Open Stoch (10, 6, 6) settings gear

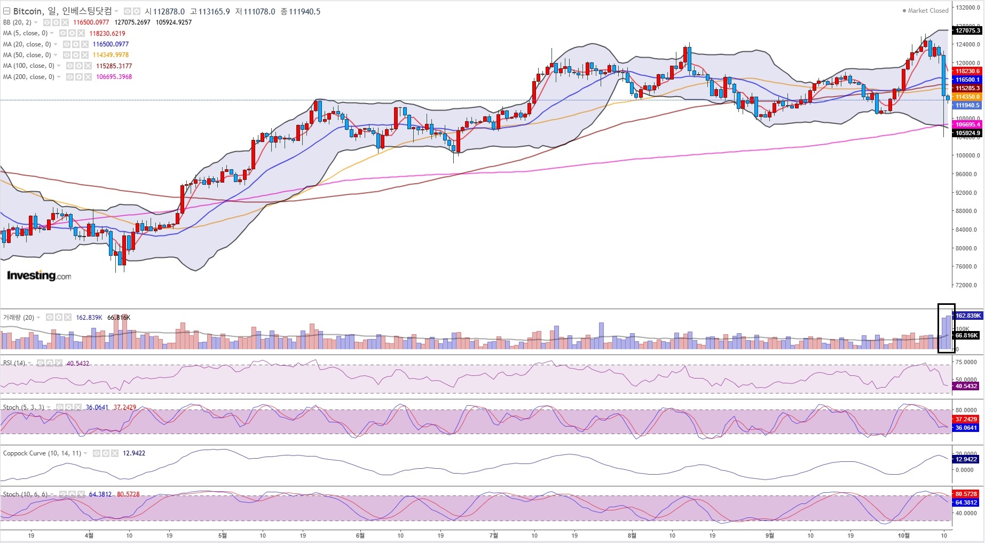(72, 494)
